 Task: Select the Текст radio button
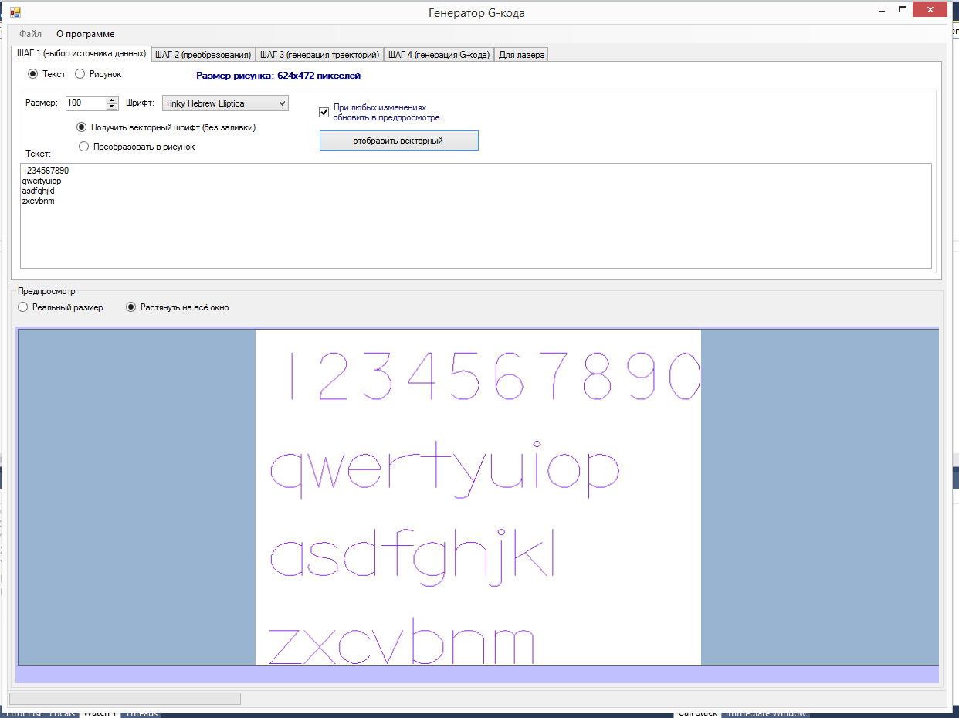coord(47,74)
